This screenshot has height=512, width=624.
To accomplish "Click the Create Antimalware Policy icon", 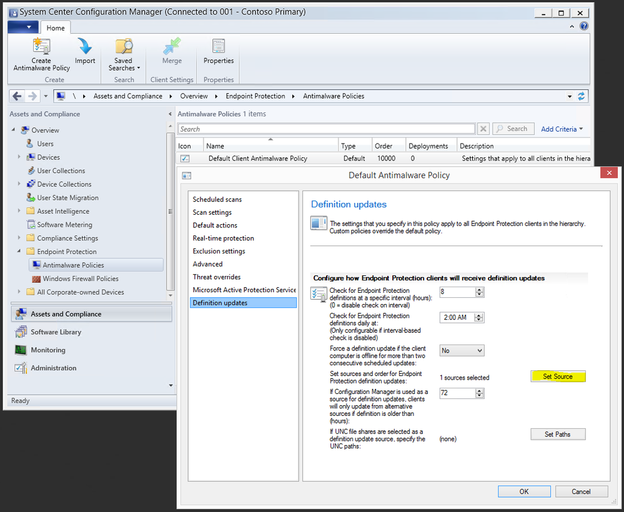I will tap(42, 48).
